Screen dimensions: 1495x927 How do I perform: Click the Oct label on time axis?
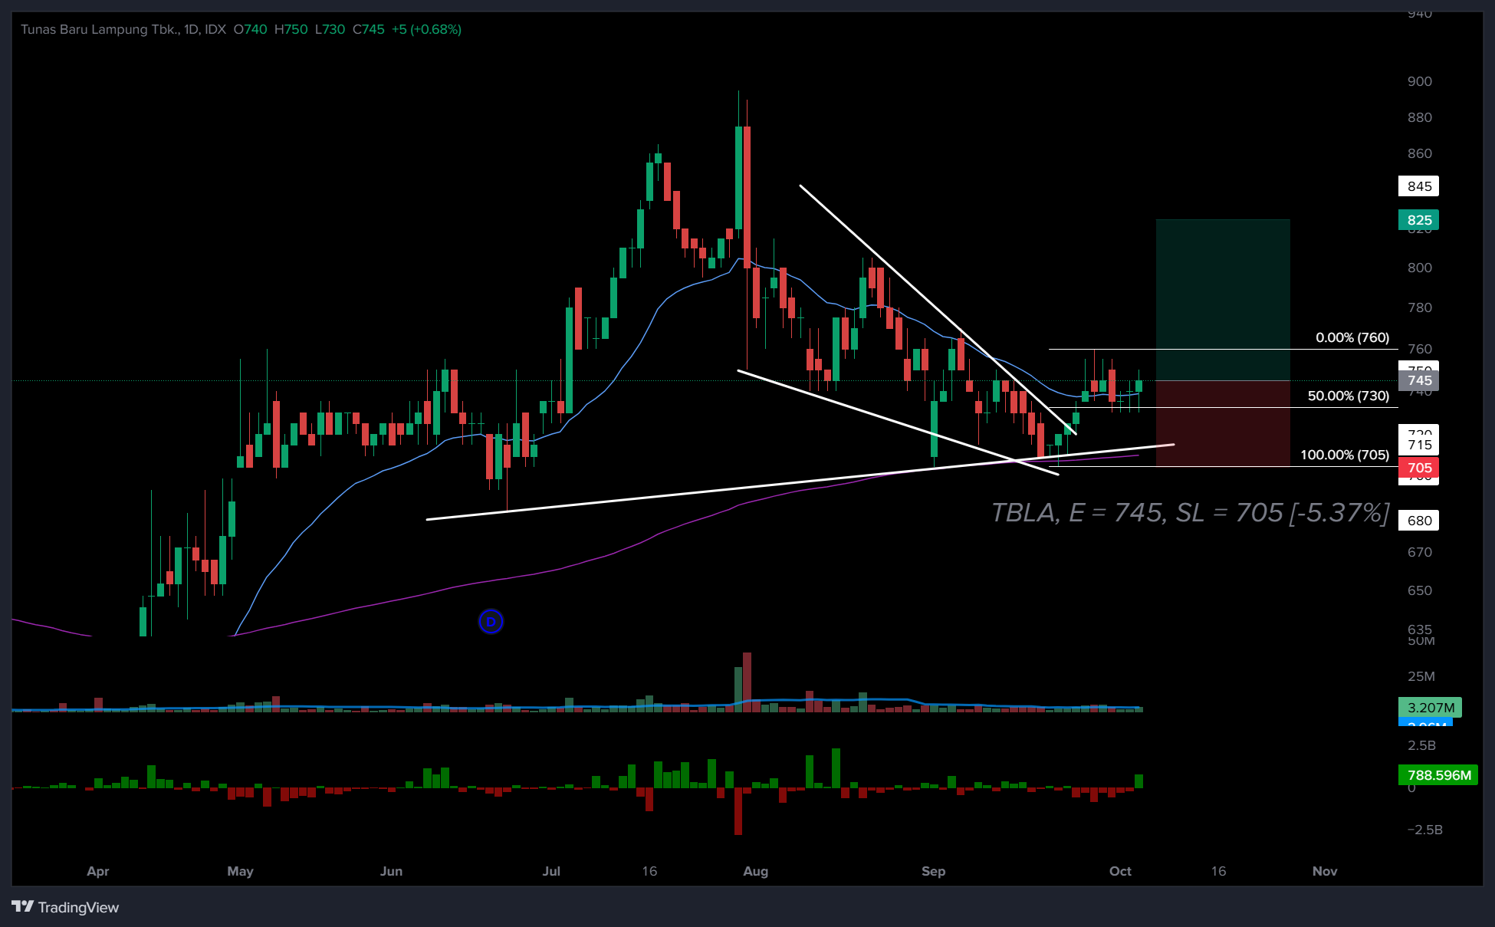[x=1120, y=871]
